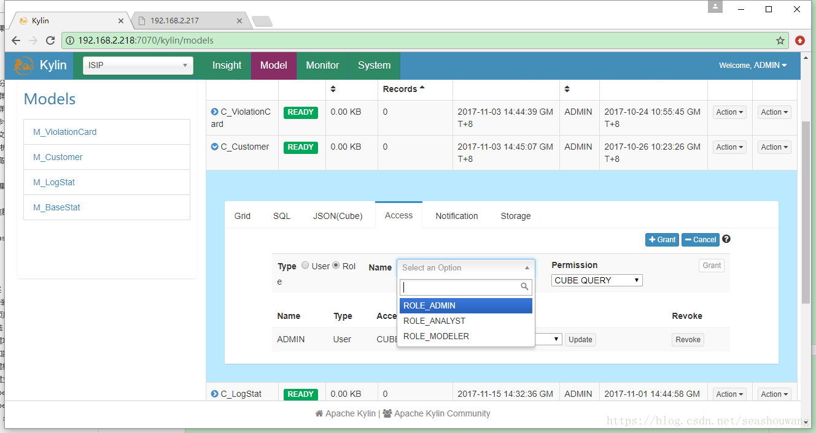The image size is (816, 433).
Task: Click the page vertical scrollbar
Action: point(806,212)
